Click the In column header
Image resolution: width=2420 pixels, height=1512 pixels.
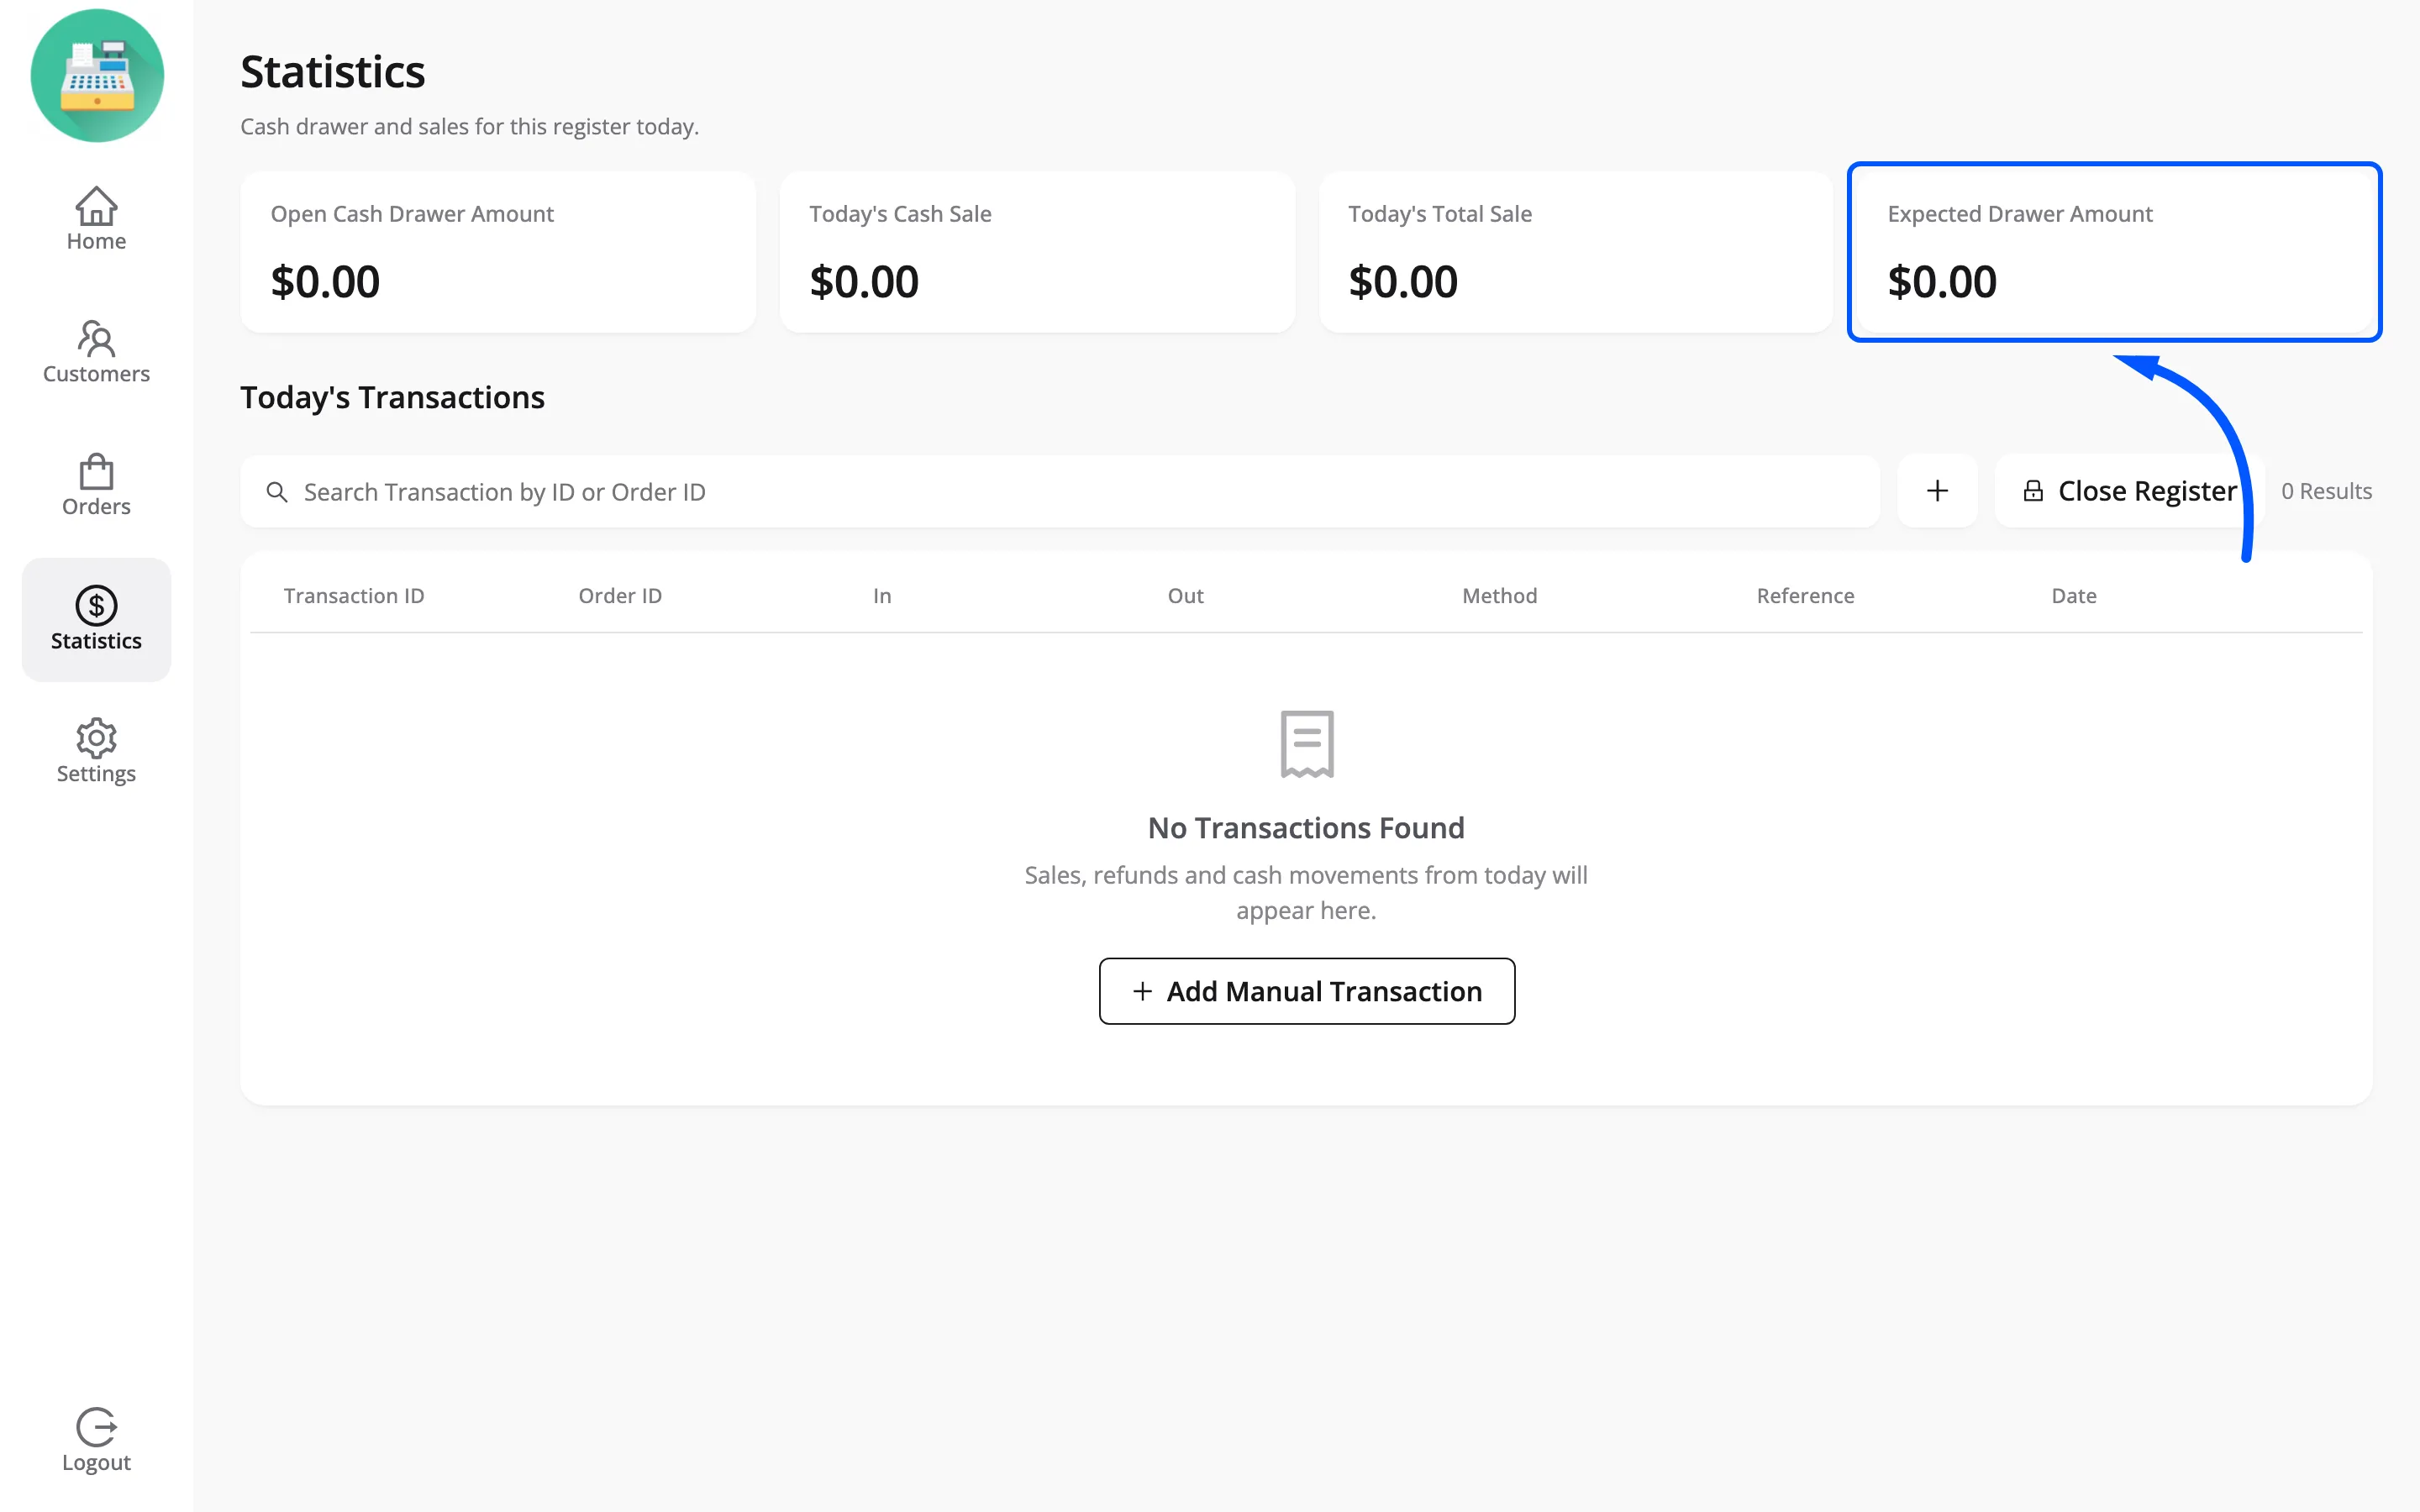coord(882,596)
